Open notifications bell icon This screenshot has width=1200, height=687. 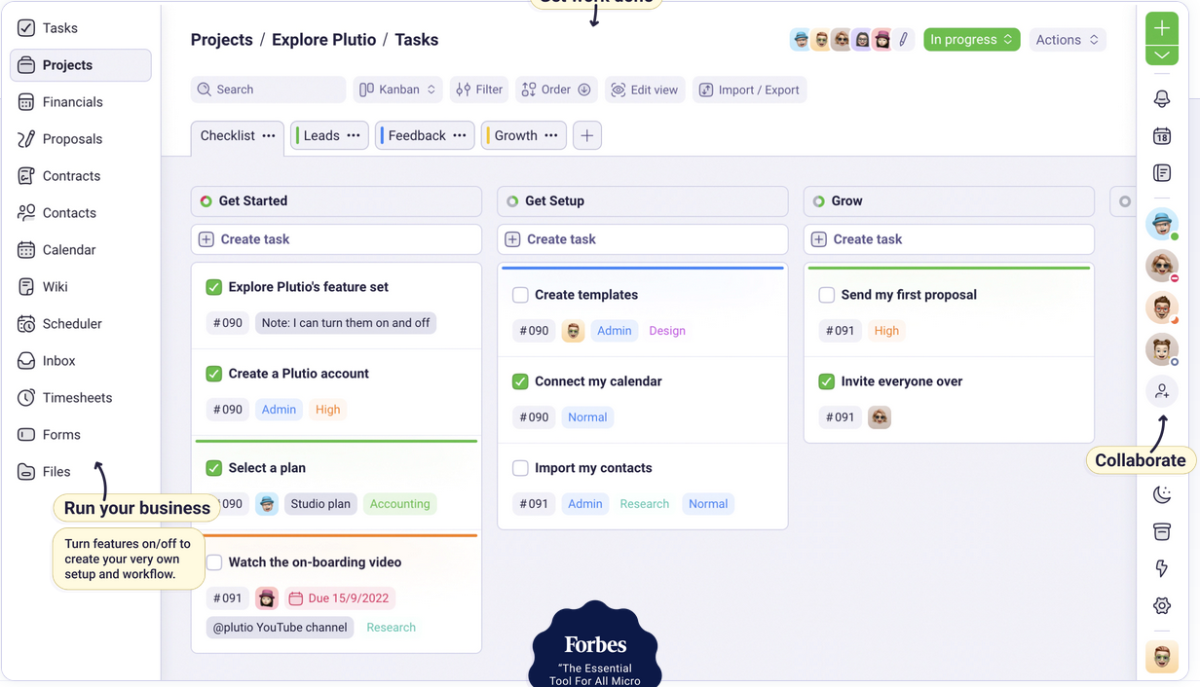1162,99
